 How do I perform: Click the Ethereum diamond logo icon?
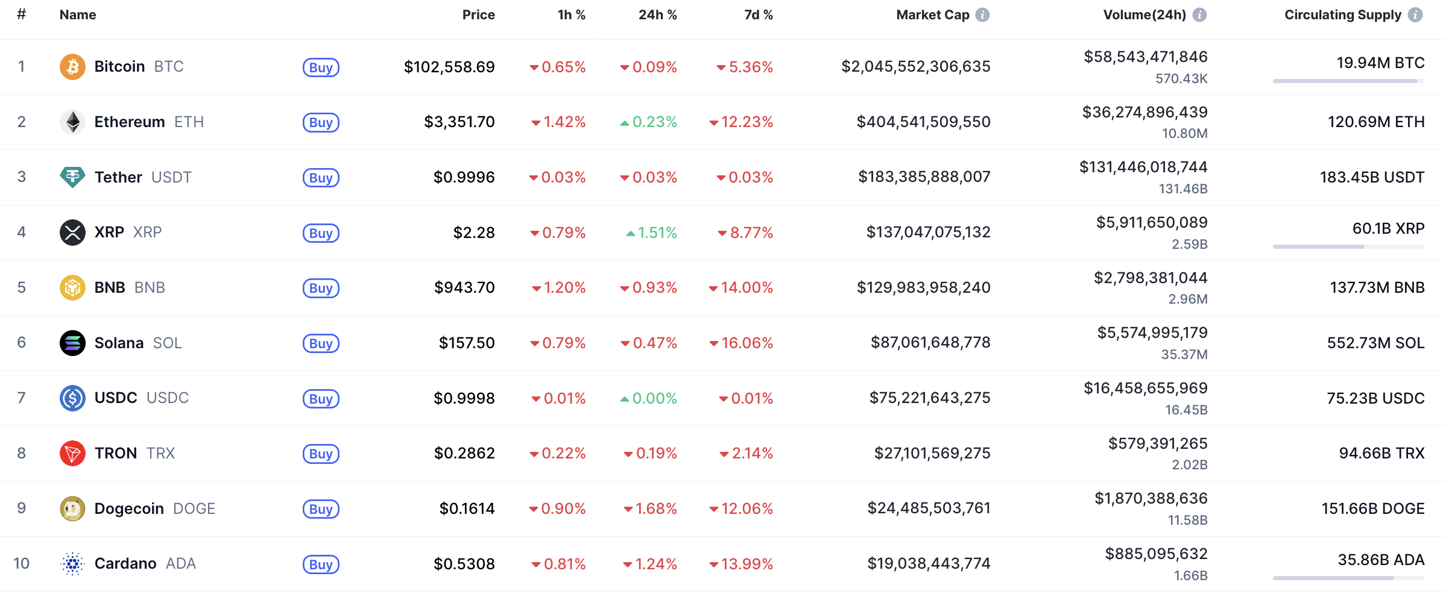72,122
